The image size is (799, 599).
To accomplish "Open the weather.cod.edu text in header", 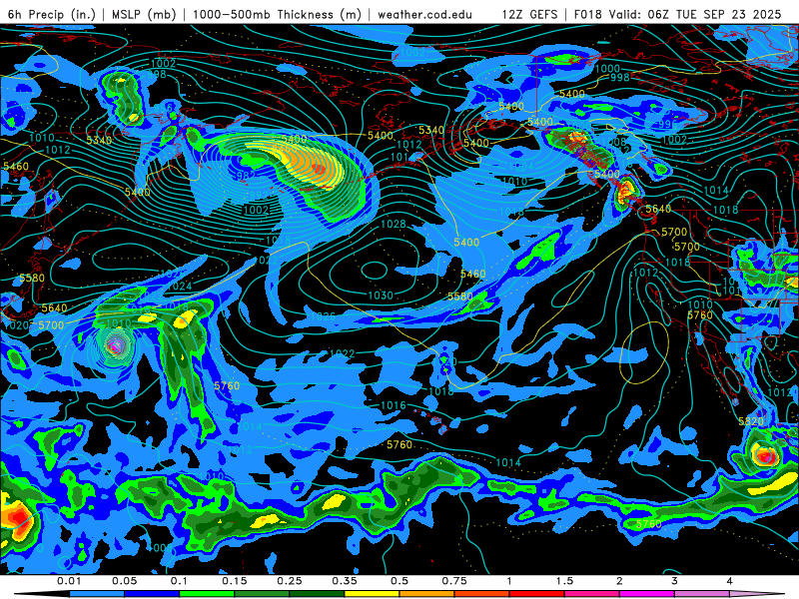I will [424, 14].
